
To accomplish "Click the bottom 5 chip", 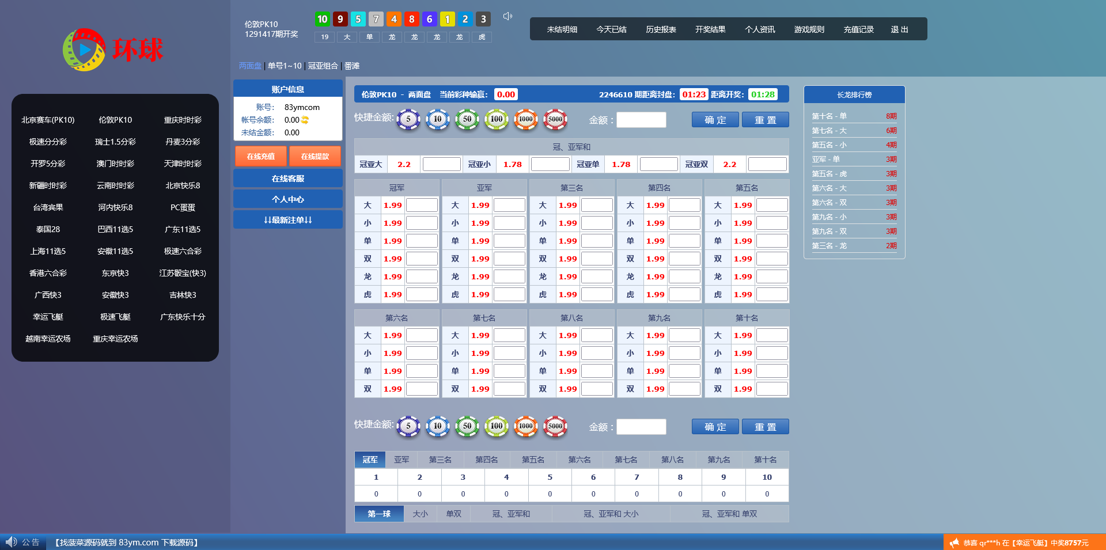I will pyautogui.click(x=408, y=426).
